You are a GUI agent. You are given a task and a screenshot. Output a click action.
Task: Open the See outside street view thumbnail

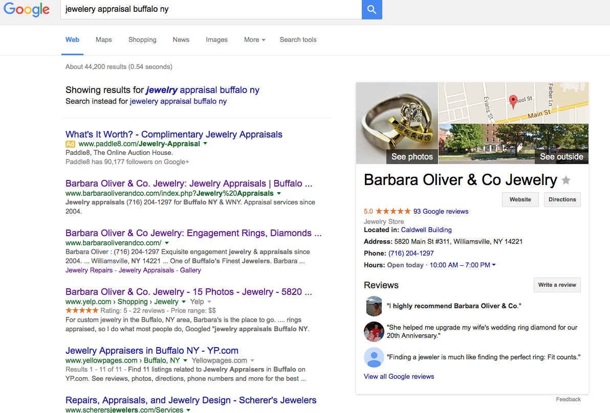(x=513, y=144)
